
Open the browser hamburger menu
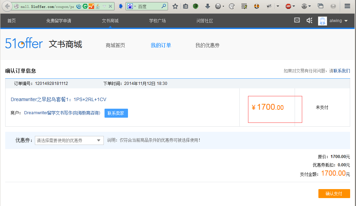[347, 6]
